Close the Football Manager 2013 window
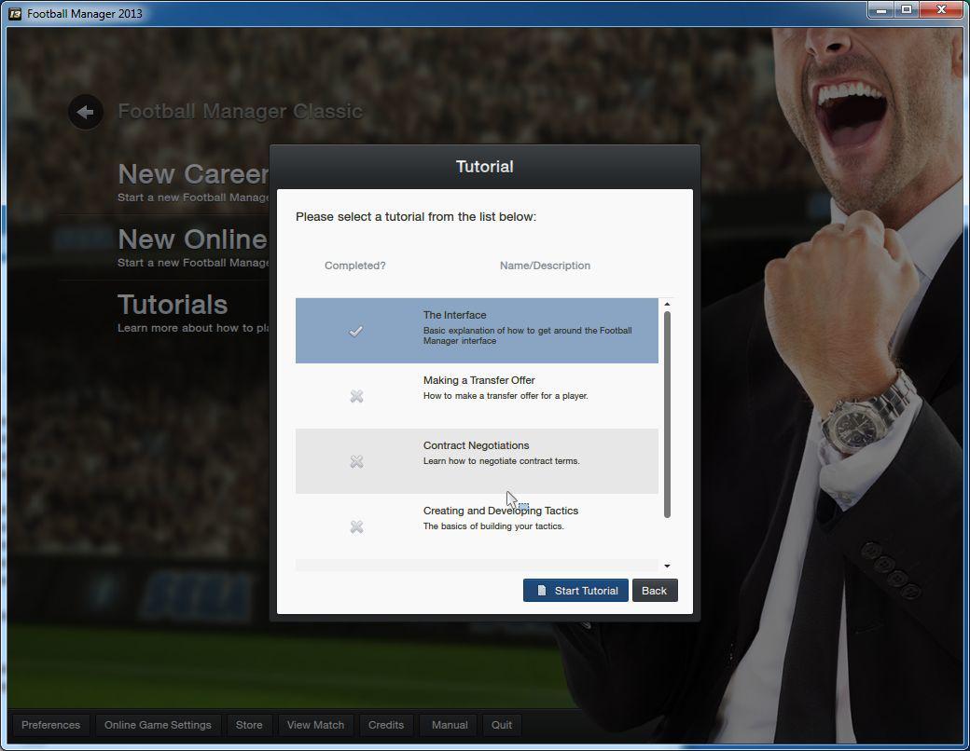 [941, 10]
